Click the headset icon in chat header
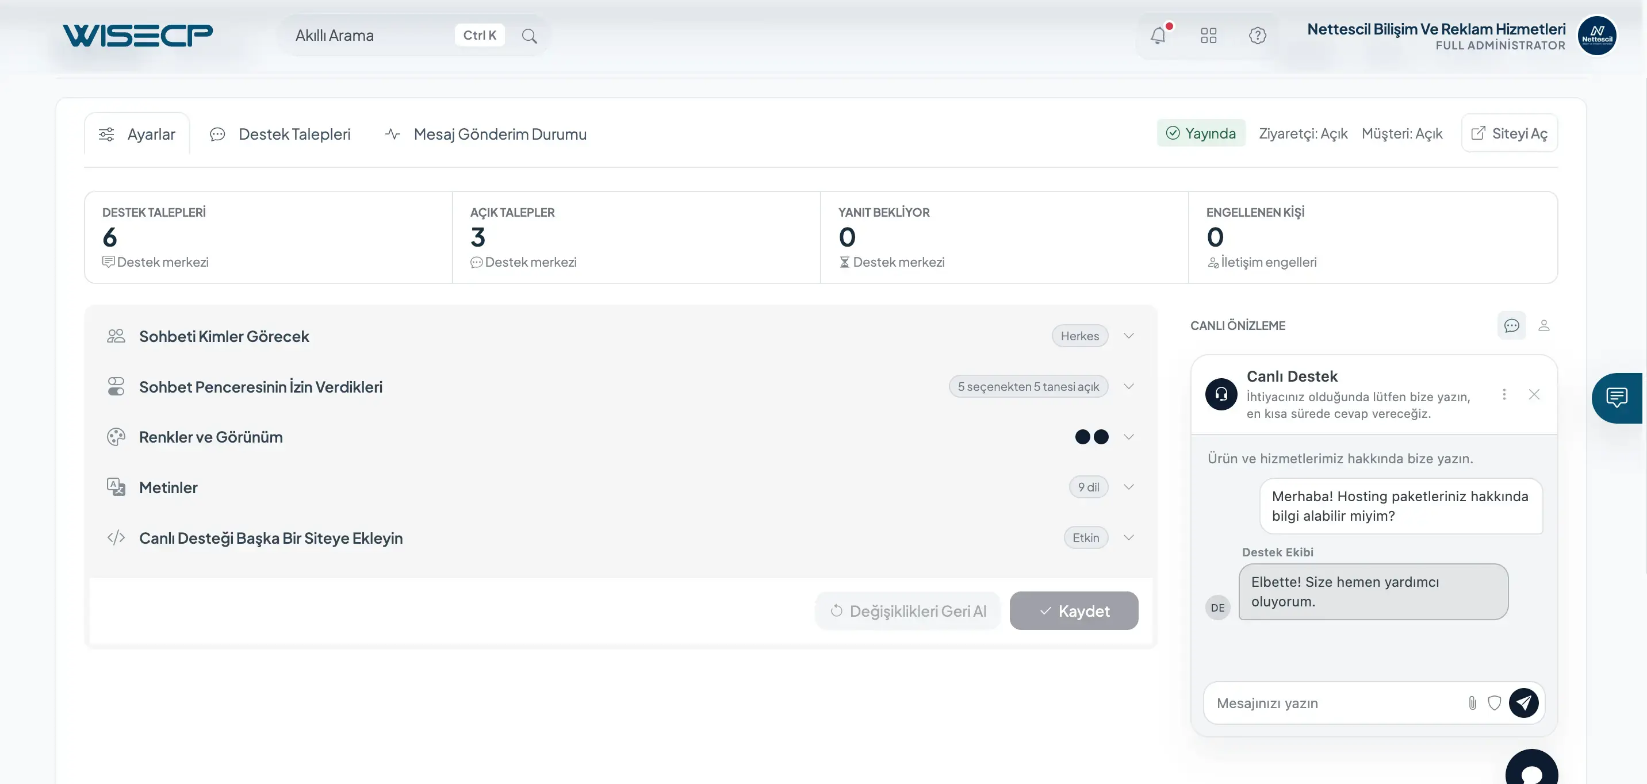Viewport: 1647px width, 784px height. pyautogui.click(x=1220, y=394)
